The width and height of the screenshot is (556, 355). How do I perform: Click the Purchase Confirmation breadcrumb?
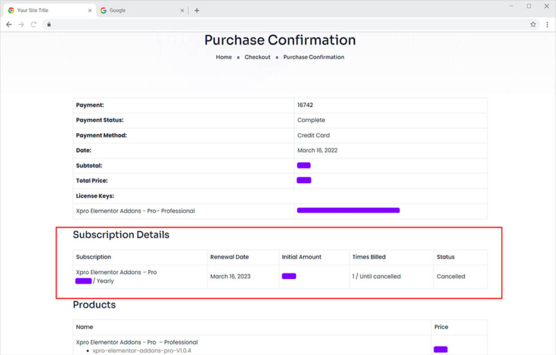click(313, 57)
